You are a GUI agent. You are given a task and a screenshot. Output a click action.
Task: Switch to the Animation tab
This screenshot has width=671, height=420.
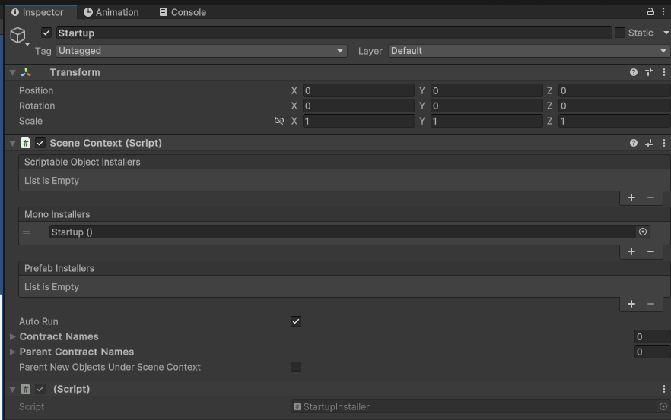(111, 12)
